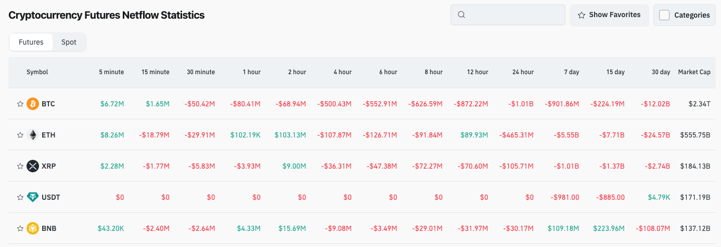This screenshot has width=721, height=247.
Task: Open the Bitcoin coin logo
Action: click(33, 104)
